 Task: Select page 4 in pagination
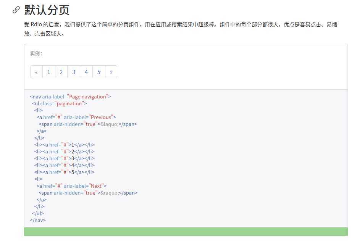[x=86, y=72]
